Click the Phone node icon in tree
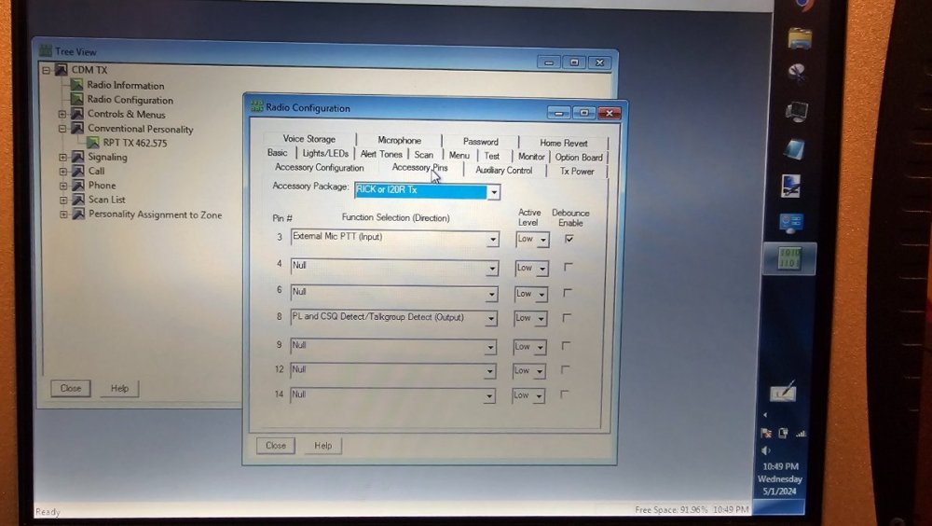 (x=77, y=186)
